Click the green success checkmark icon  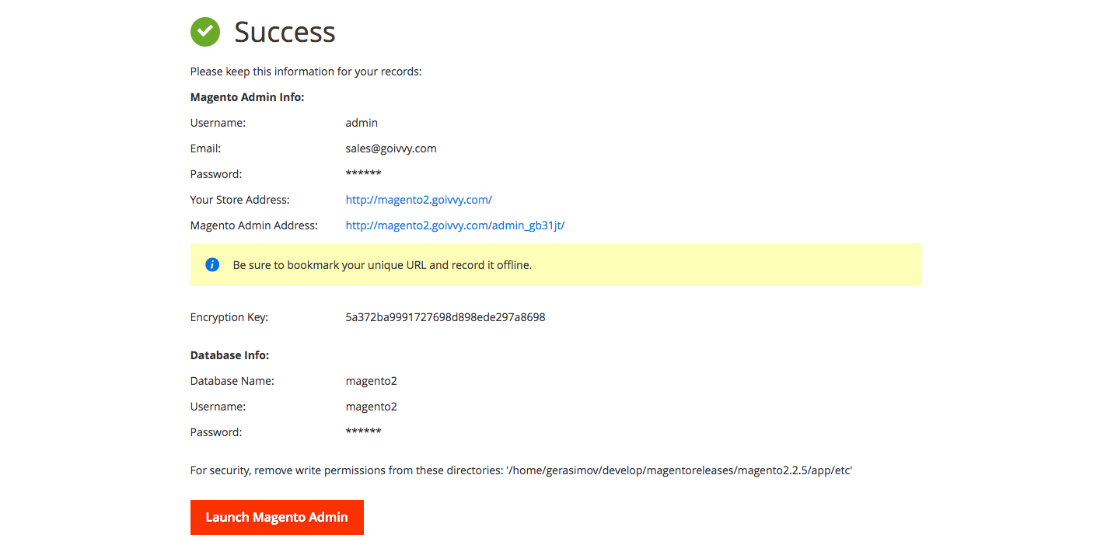coord(205,32)
